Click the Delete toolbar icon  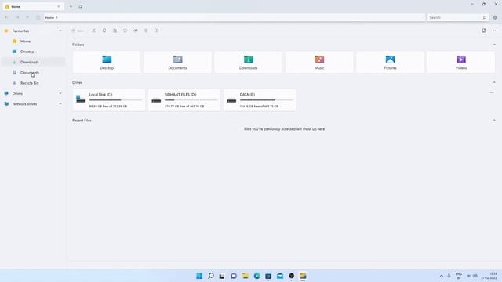146,31
